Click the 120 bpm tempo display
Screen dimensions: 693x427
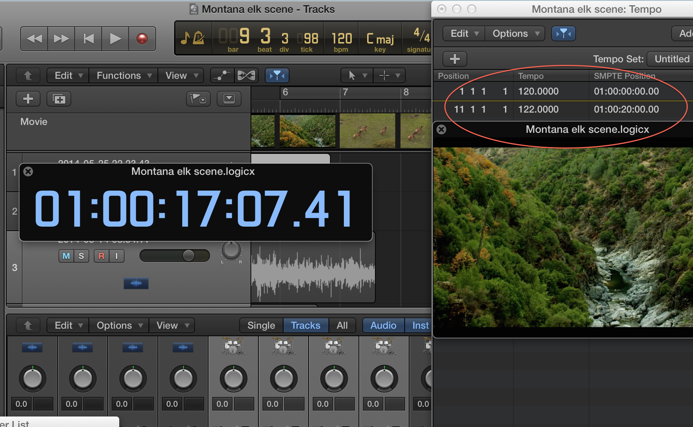(342, 38)
